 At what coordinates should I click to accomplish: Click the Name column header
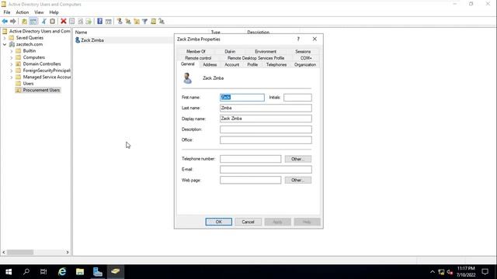pyautogui.click(x=81, y=33)
